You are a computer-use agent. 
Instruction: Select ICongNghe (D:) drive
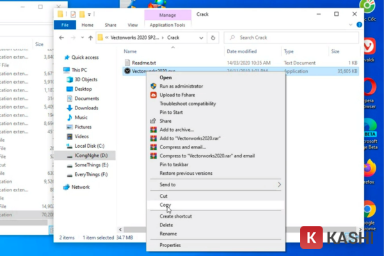pyautogui.click(x=84, y=156)
